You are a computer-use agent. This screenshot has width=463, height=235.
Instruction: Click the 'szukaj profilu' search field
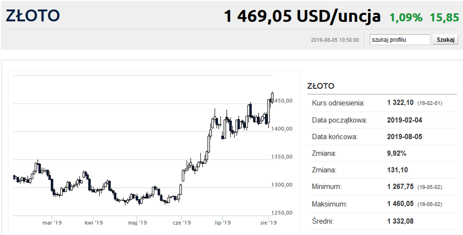(400, 40)
